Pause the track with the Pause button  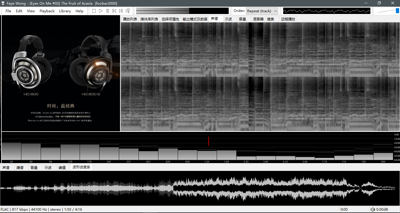(107, 11)
